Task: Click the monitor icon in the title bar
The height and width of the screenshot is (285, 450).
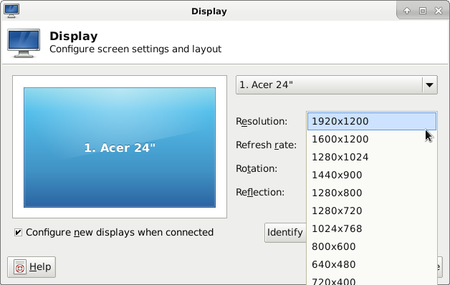Action: [11, 11]
